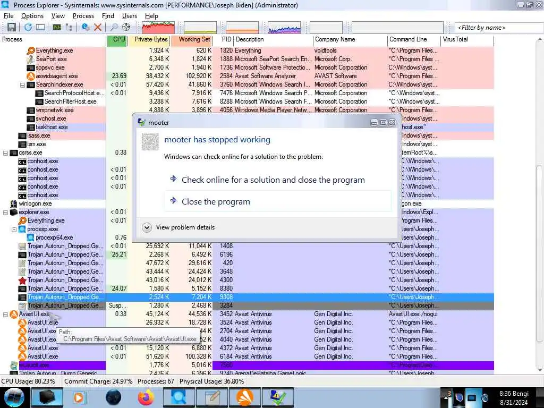Sort by the PID column header
544x408 pixels.
[x=223, y=39]
